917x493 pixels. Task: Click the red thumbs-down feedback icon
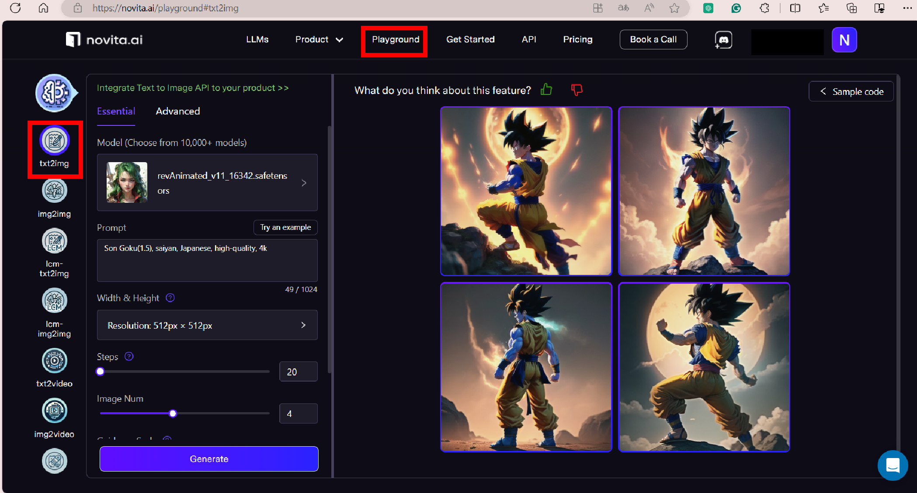point(577,90)
